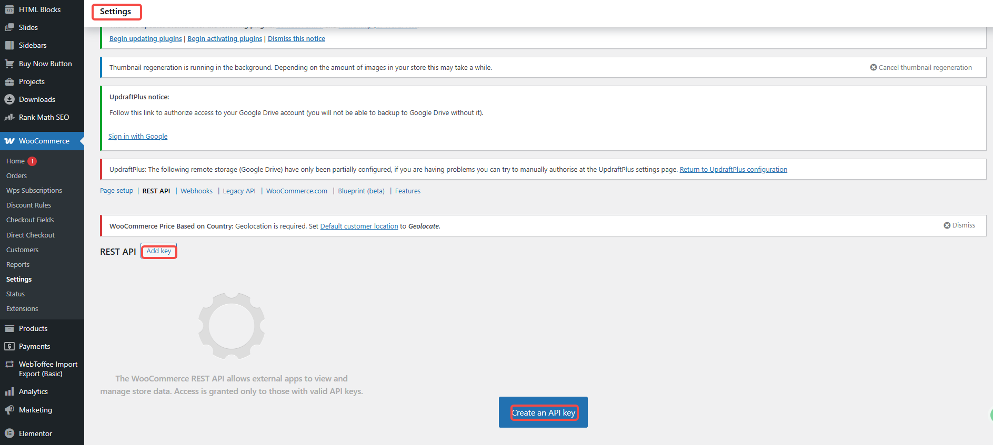Click Begin updating plugins link
Image resolution: width=993 pixels, height=445 pixels.
146,39
